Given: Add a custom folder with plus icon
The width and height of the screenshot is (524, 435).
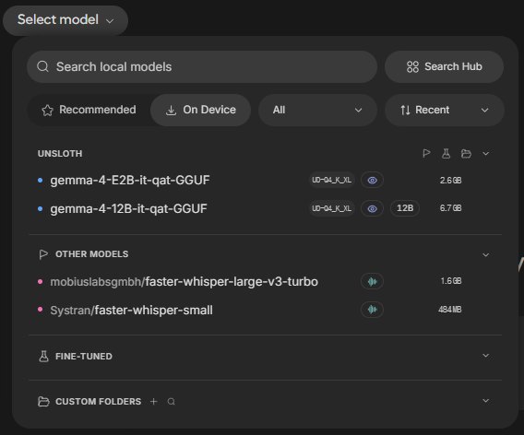Looking at the screenshot, I should coord(154,401).
